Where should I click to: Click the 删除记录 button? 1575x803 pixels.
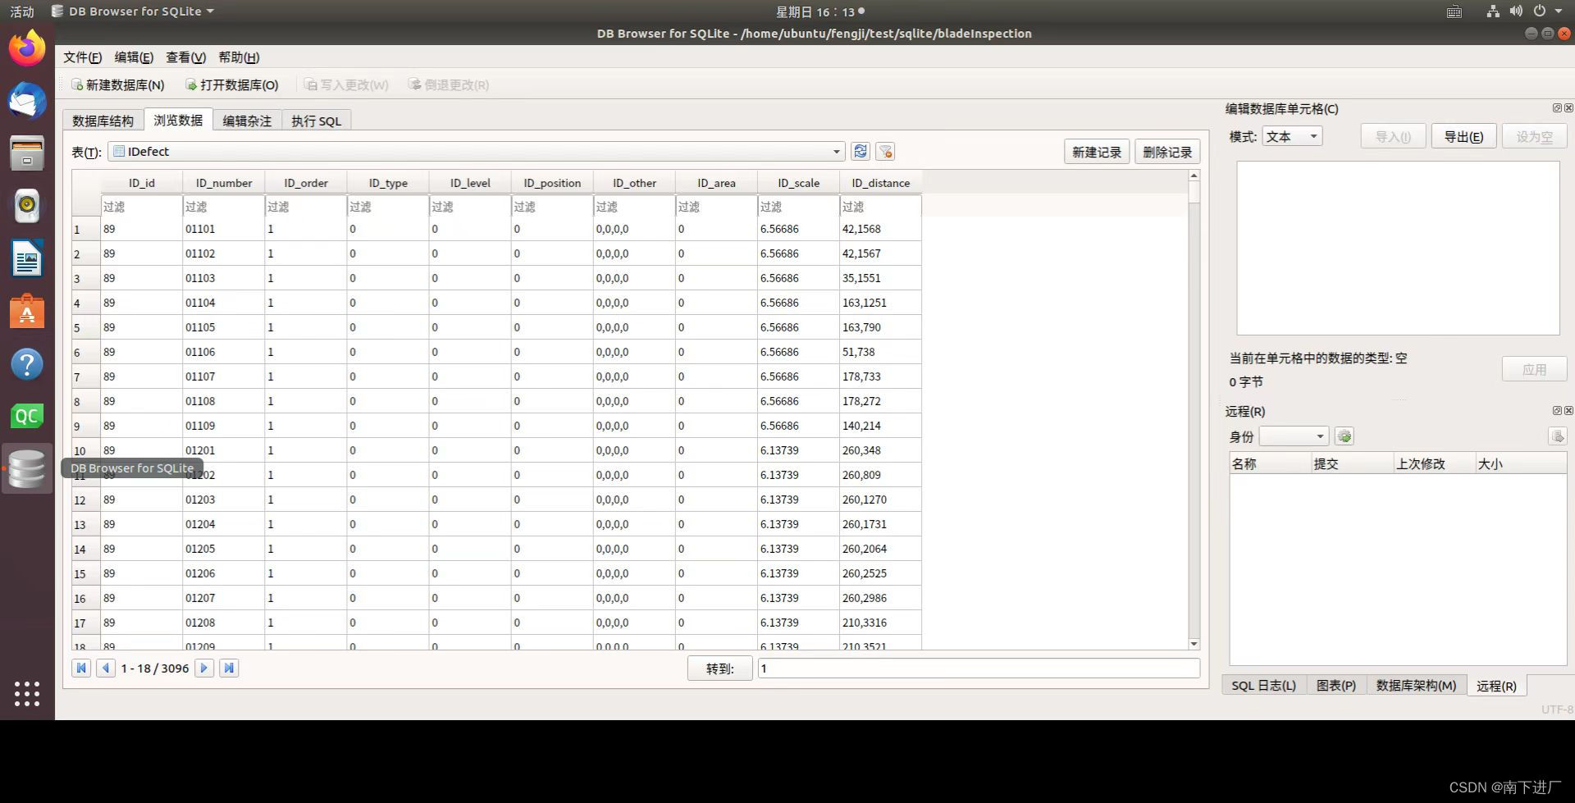pyautogui.click(x=1167, y=152)
